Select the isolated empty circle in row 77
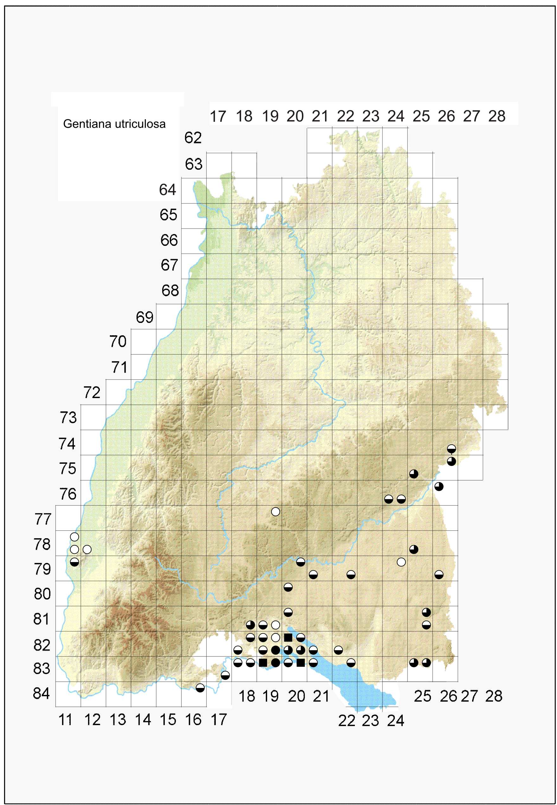This screenshot has width=557, height=805. 275,512
